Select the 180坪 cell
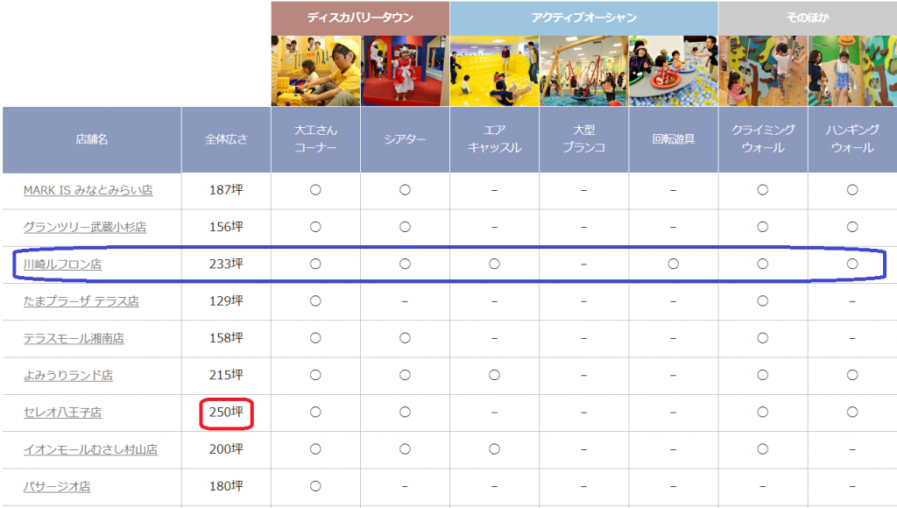 pos(226,486)
